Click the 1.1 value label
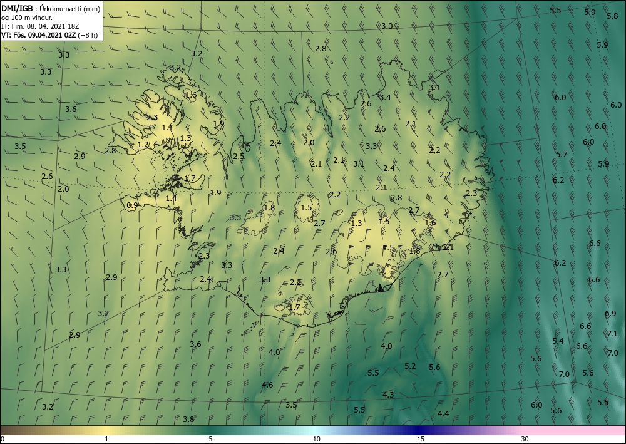Screen dimensions: 626x444 point(167,128)
